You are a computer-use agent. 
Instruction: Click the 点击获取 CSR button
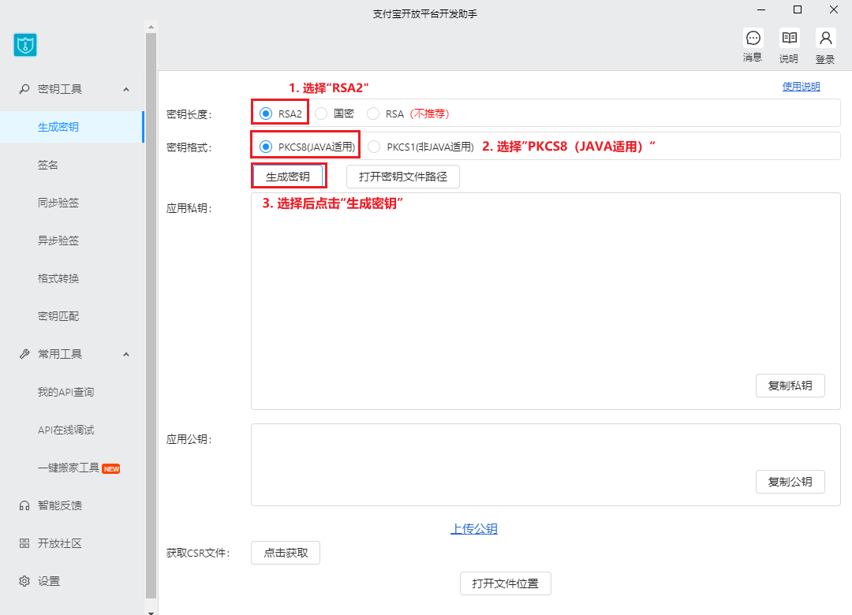pos(286,553)
